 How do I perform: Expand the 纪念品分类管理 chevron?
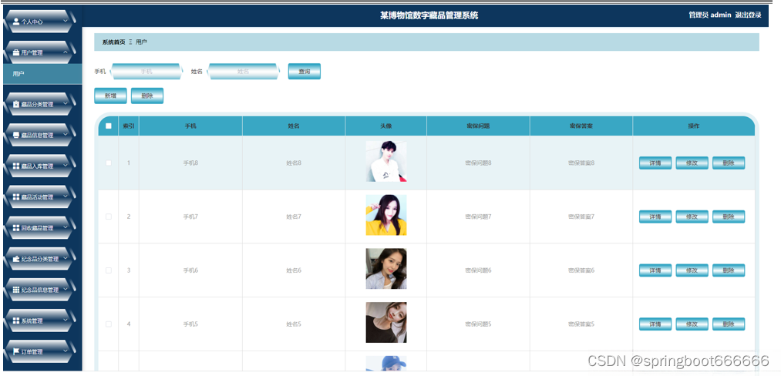click(66, 258)
